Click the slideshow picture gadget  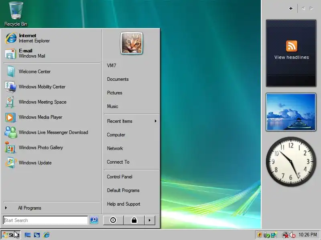tap(291, 112)
